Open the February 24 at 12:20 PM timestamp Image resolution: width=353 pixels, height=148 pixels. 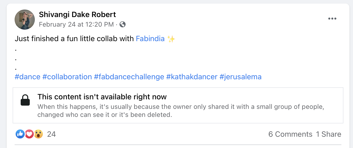click(x=76, y=24)
